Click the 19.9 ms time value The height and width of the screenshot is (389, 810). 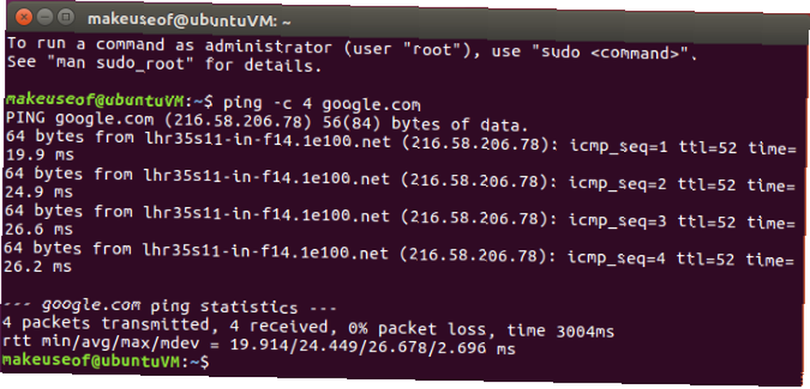39,154
